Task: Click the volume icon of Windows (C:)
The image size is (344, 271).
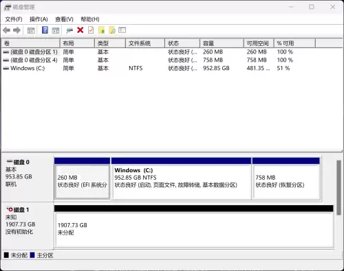Action: (6, 69)
